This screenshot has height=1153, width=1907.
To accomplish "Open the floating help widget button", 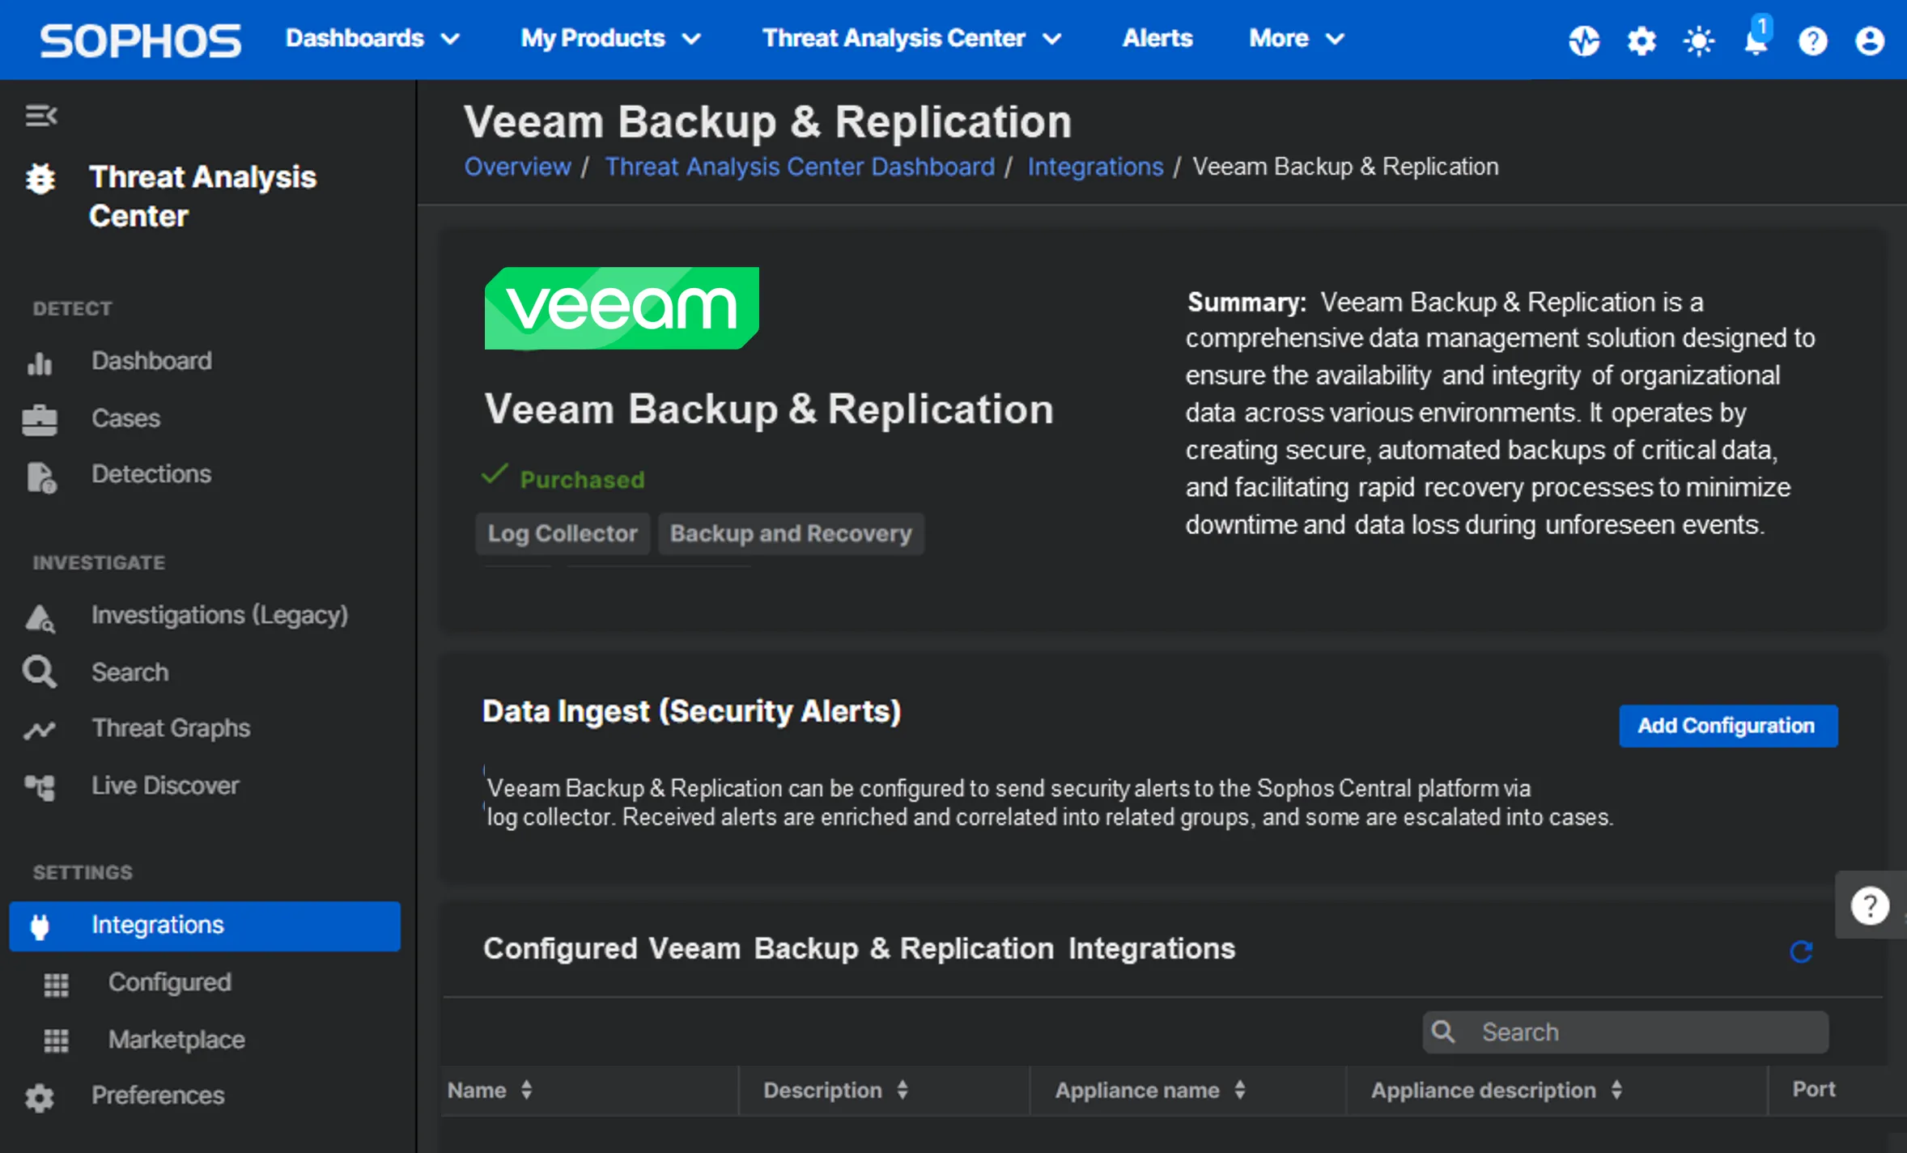I will pyautogui.click(x=1869, y=905).
